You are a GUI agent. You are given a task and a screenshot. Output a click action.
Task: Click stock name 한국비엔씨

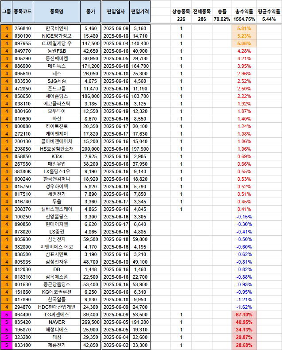57,28
